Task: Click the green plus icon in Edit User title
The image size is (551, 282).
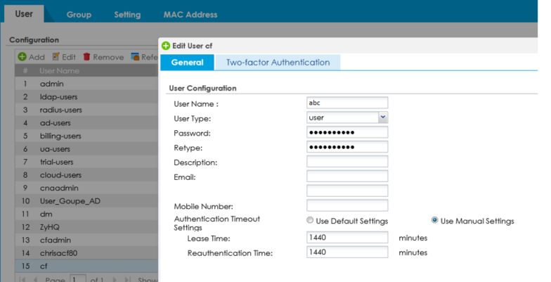Action: [166, 46]
